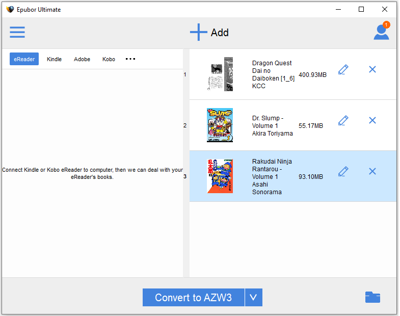Open the output folder icon
400x316 pixels.
pyautogui.click(x=372, y=297)
